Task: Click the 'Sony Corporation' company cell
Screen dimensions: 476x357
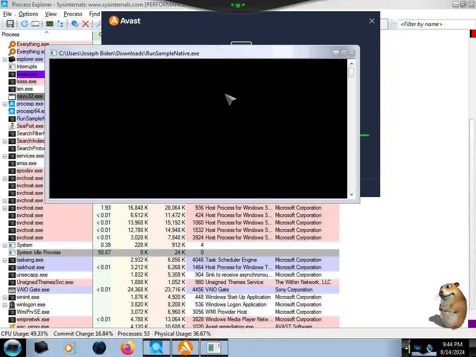Action: tap(294, 290)
